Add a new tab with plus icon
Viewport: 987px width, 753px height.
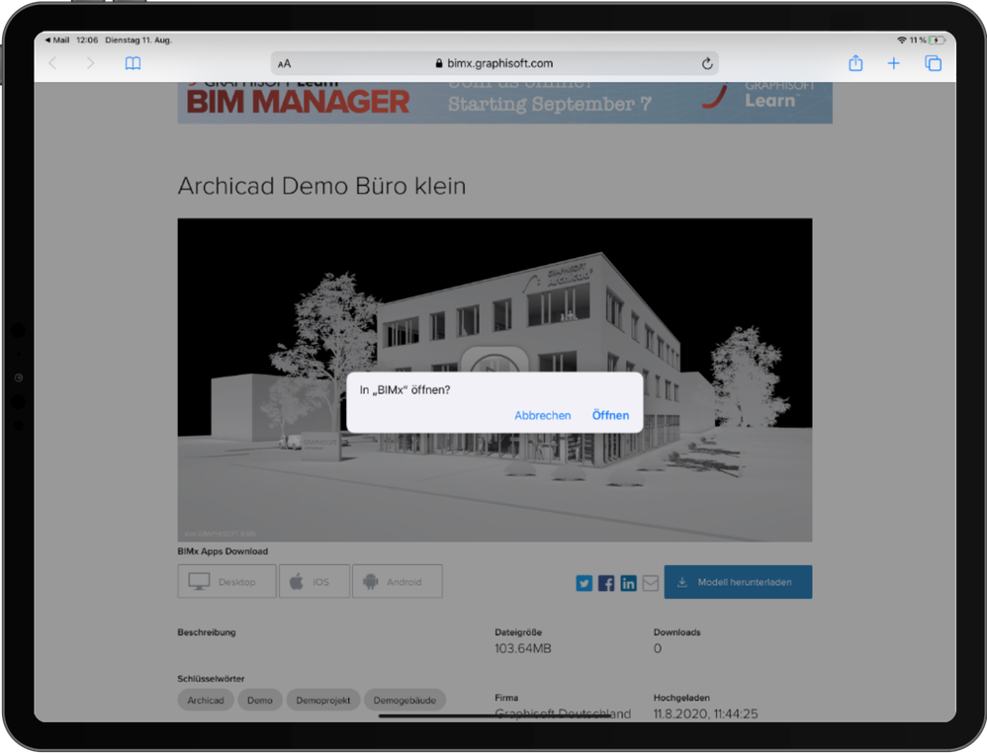(893, 63)
